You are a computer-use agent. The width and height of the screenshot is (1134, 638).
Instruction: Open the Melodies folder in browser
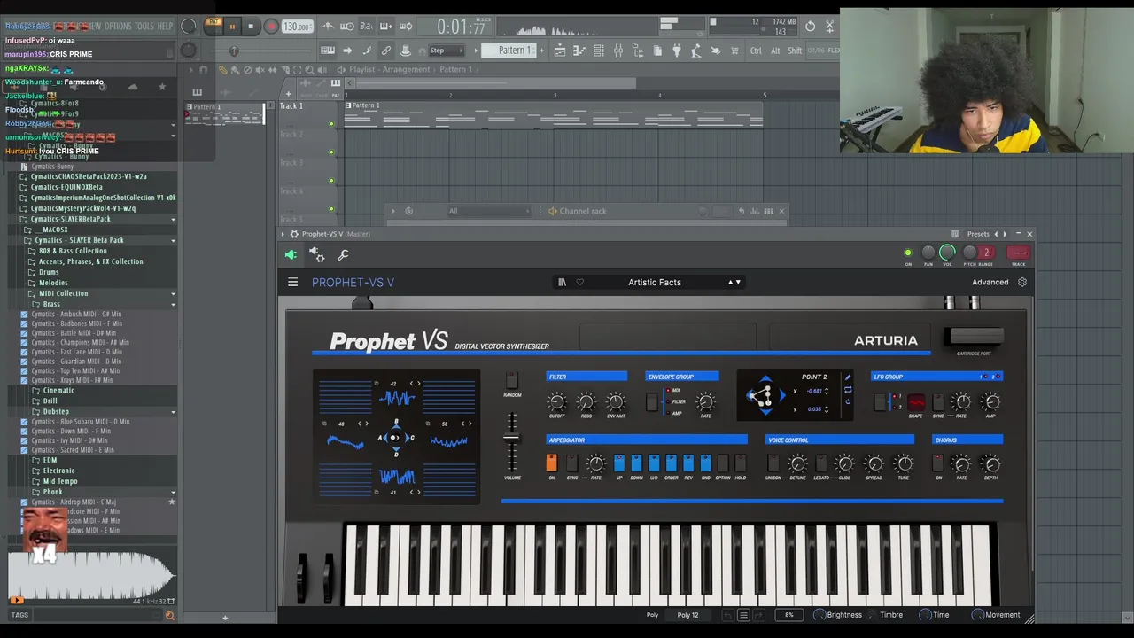[53, 283]
